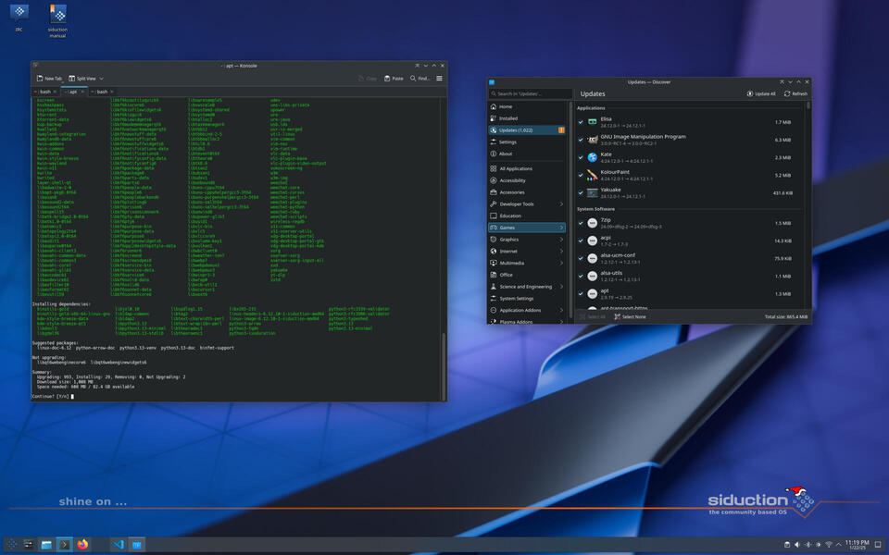Image resolution: width=889 pixels, height=555 pixels.
Task: Open Visual Studio Code from the taskbar
Action: (x=118, y=545)
